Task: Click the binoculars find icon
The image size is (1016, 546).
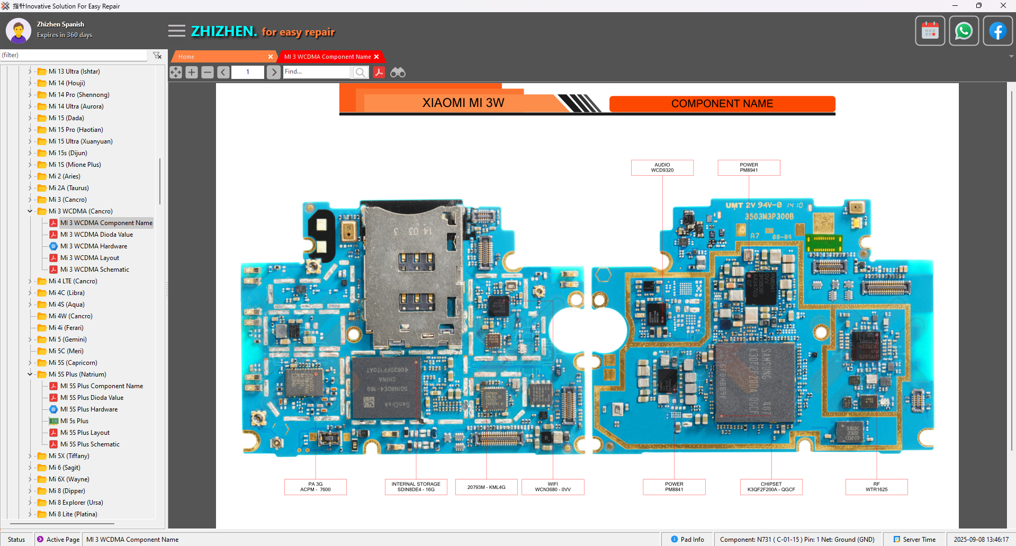Action: click(x=398, y=73)
